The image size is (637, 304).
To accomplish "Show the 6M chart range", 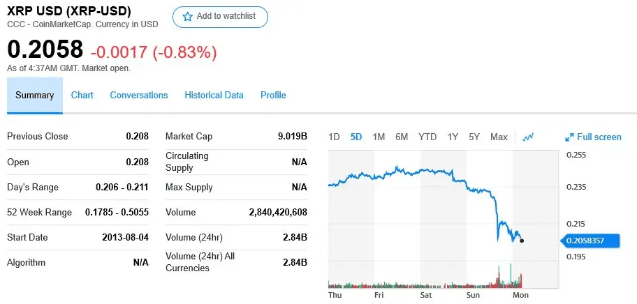I will click(402, 137).
